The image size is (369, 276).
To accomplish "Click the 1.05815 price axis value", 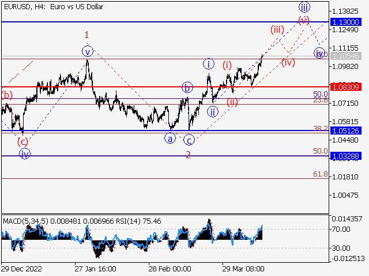I will click(345, 122).
